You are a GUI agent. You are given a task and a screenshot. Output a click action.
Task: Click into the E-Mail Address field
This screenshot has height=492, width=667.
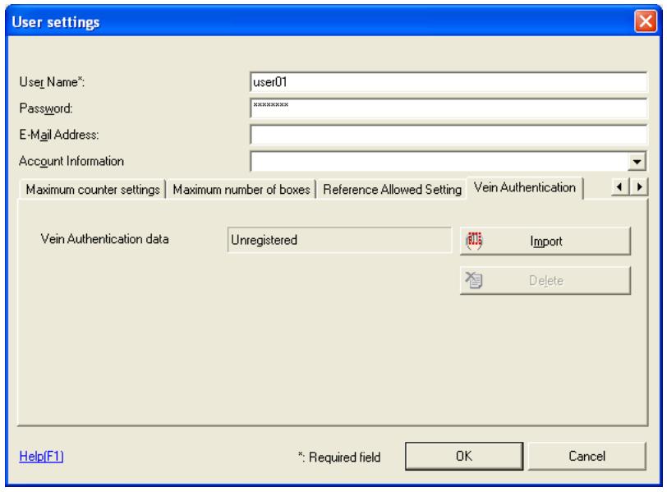point(448,135)
